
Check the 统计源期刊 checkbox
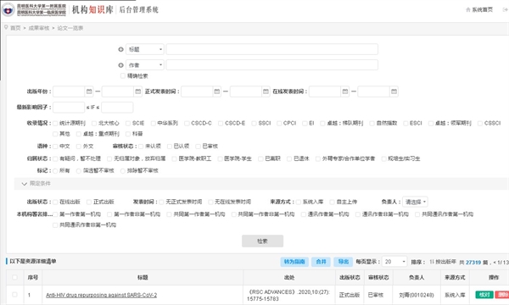tap(55, 124)
